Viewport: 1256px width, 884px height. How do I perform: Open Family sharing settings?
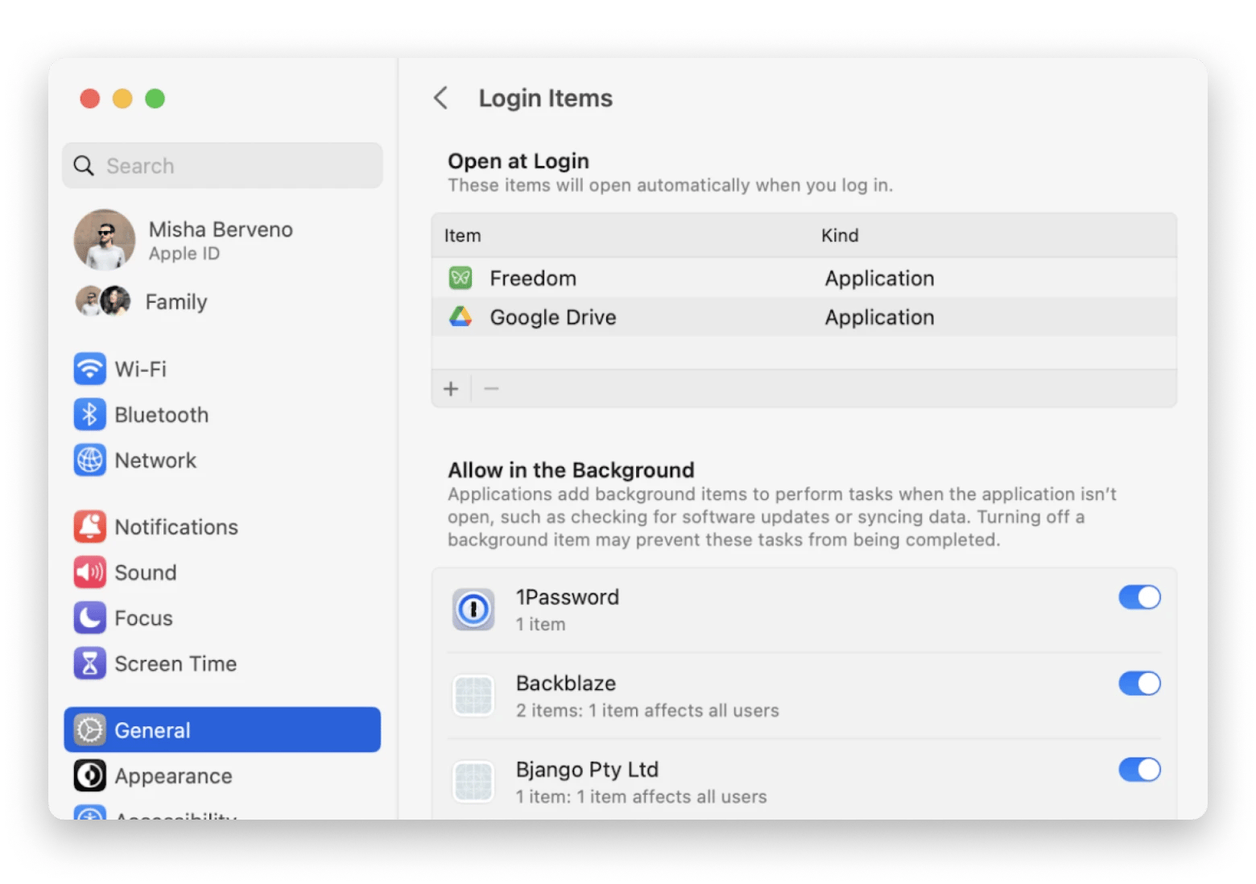click(x=222, y=301)
